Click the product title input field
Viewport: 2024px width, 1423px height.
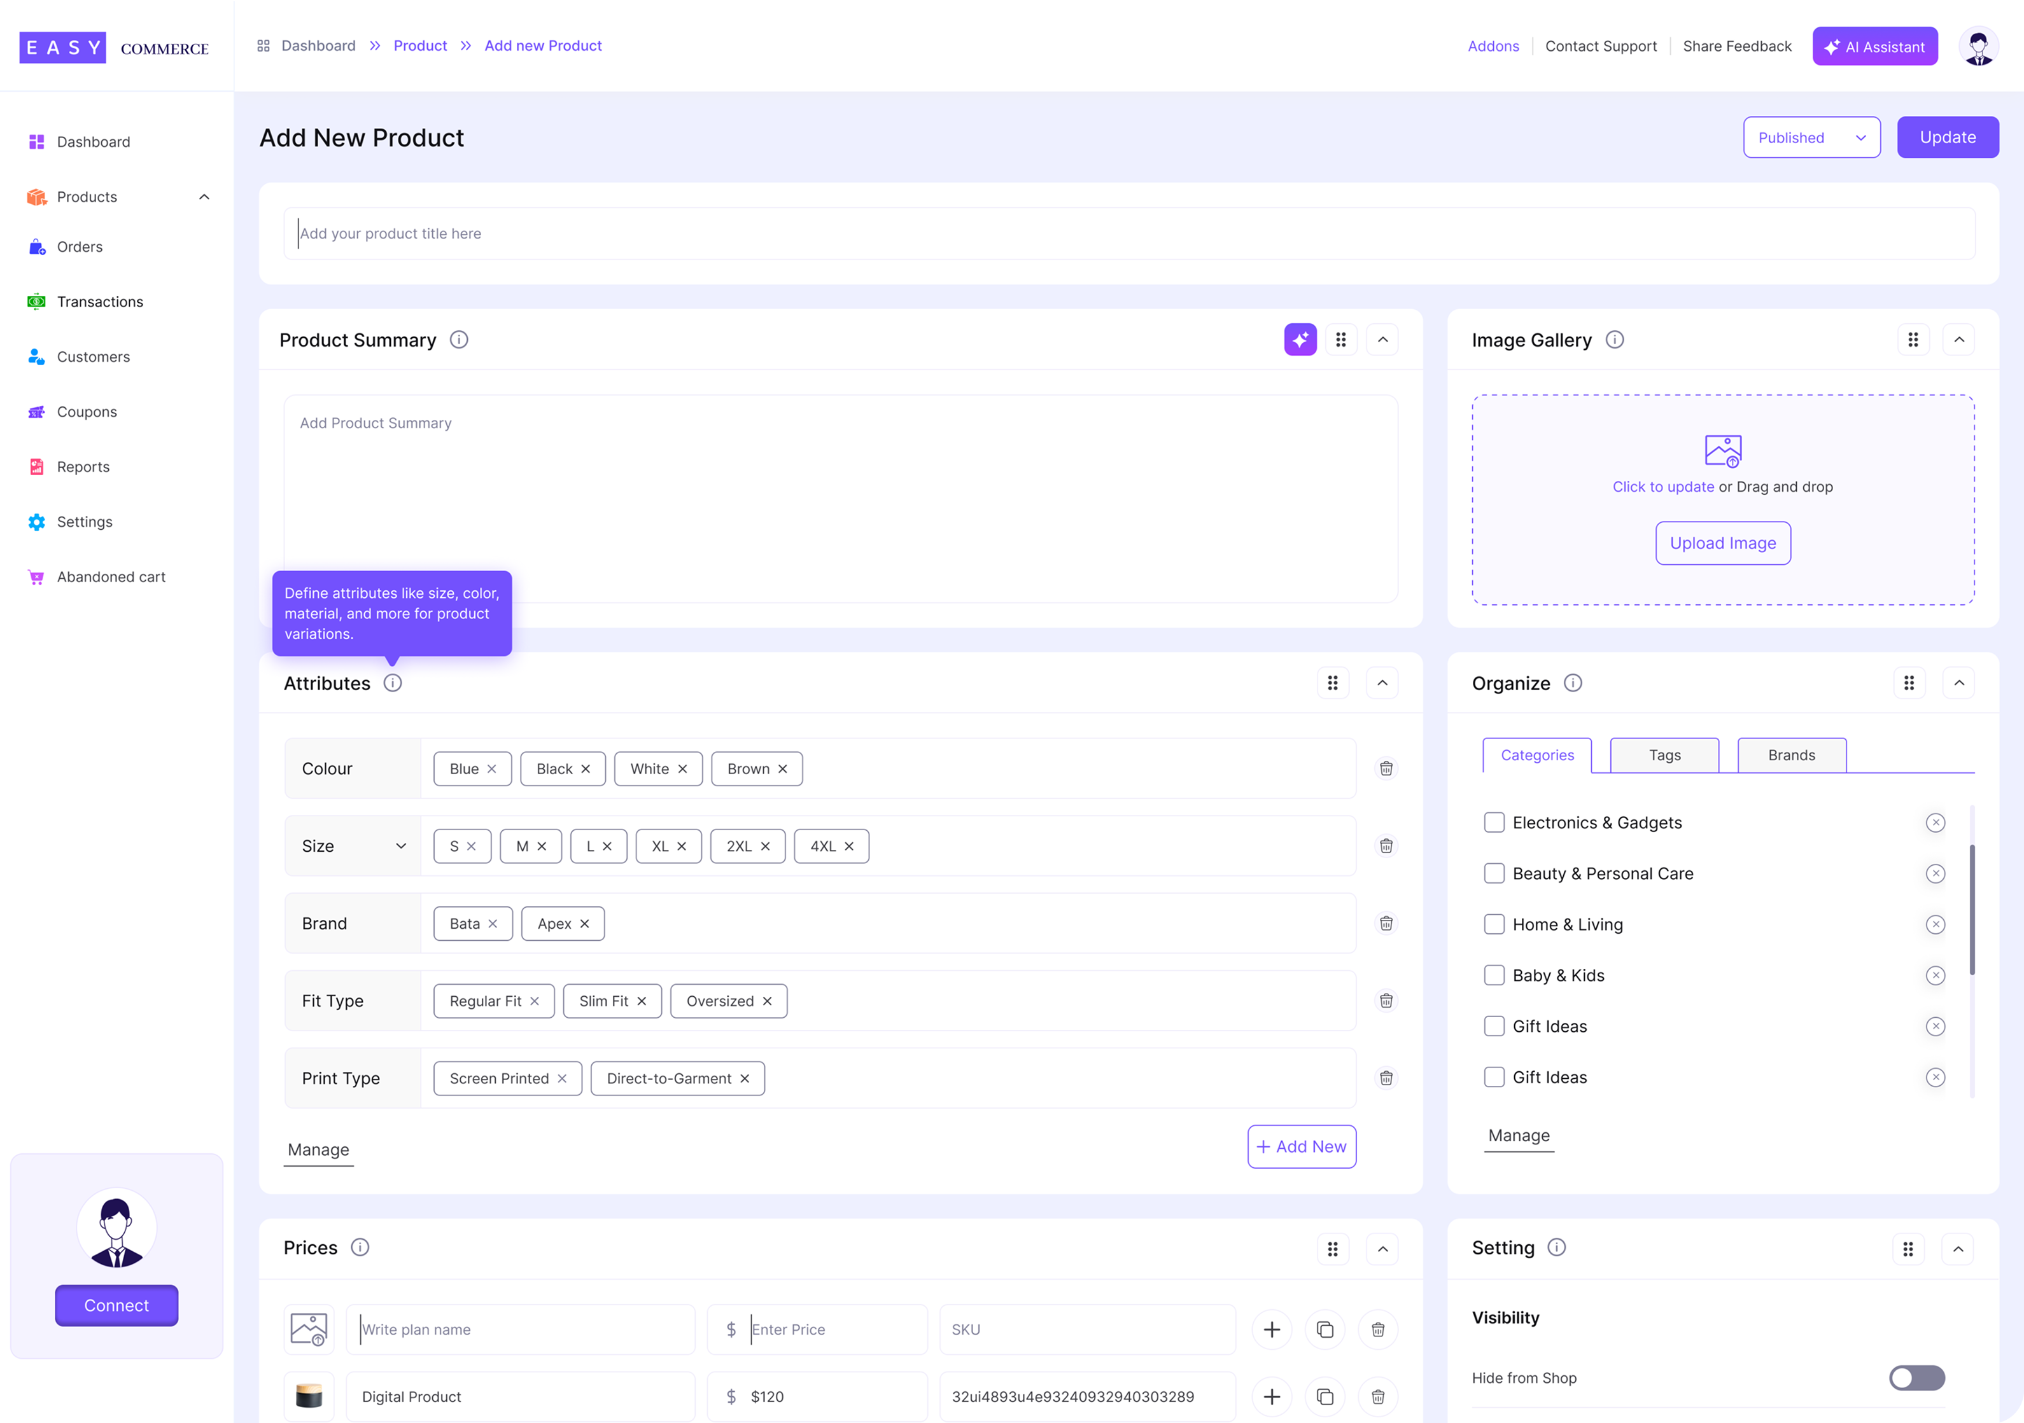pyautogui.click(x=1128, y=233)
